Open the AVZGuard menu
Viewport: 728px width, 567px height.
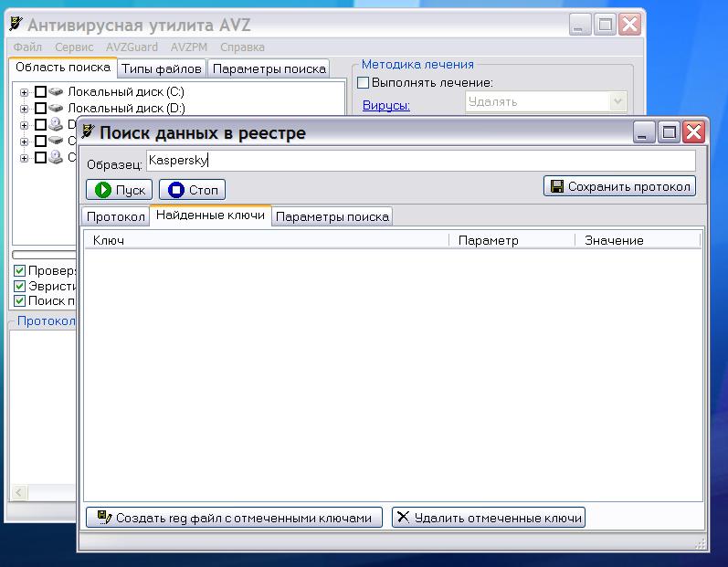132,47
